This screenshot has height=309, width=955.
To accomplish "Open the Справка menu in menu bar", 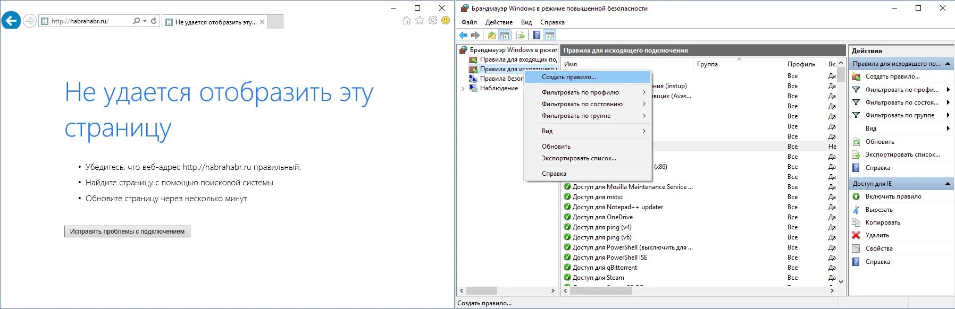I will pyautogui.click(x=552, y=22).
